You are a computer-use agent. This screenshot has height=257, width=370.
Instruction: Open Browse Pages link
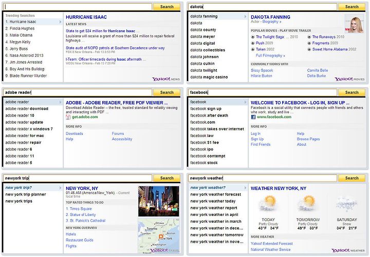(x=308, y=139)
